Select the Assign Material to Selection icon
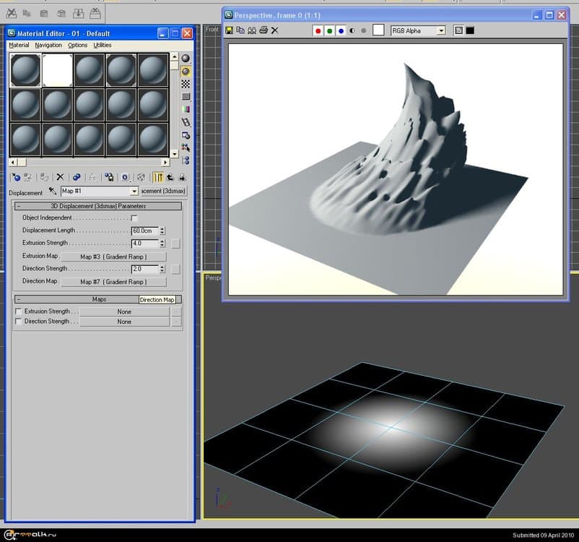This screenshot has width=579, height=542. [x=45, y=177]
